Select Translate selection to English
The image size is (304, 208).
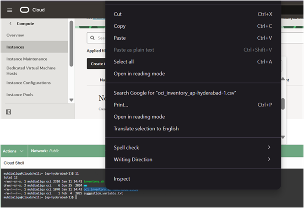(146, 129)
